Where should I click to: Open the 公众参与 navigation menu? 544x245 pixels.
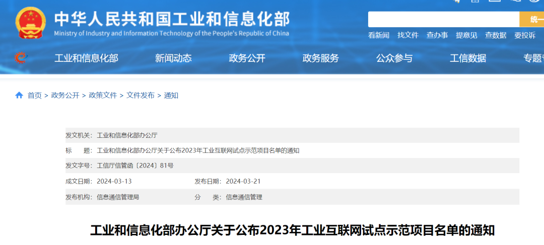coord(394,58)
